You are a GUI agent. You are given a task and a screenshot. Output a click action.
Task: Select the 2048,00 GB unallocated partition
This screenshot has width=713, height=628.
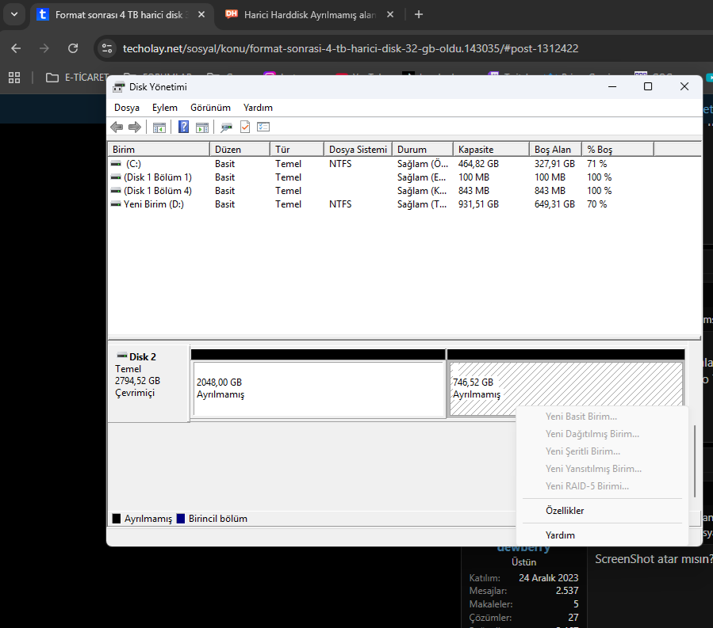319,389
